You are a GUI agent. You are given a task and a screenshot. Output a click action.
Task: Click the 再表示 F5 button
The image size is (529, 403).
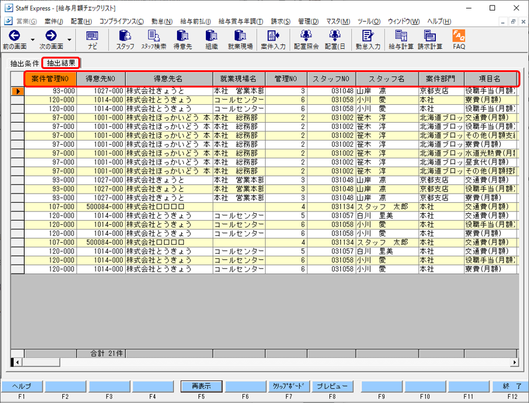pos(202,386)
